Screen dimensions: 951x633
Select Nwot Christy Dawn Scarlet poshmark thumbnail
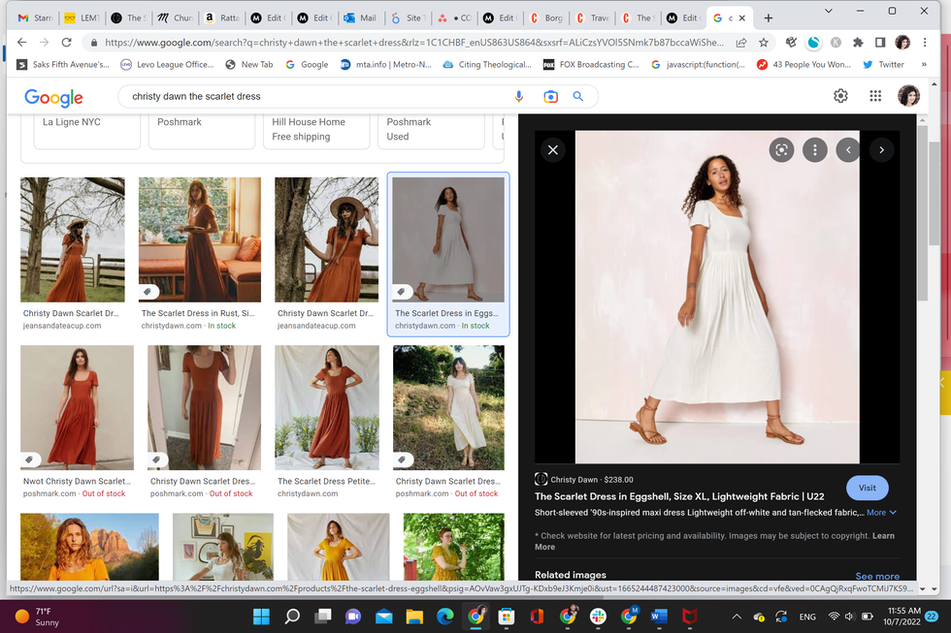pos(77,408)
